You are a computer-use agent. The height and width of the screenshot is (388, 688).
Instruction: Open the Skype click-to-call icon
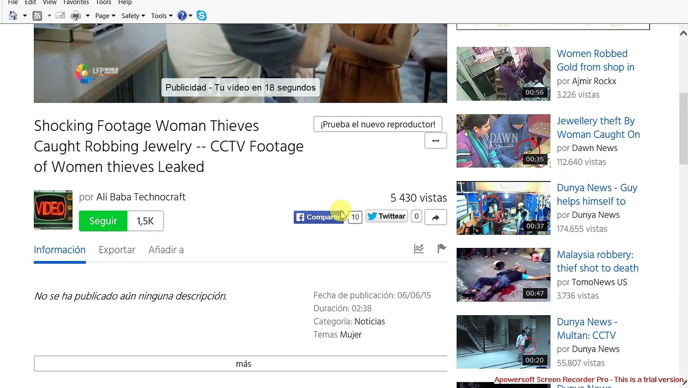(x=201, y=15)
